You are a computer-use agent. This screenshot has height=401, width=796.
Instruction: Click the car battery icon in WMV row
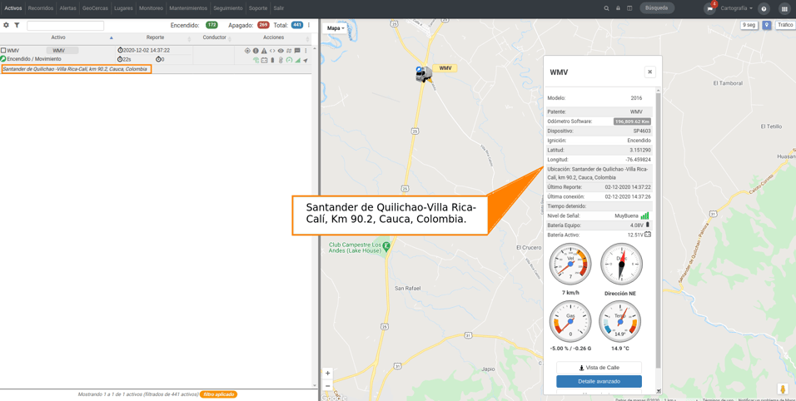point(264,61)
